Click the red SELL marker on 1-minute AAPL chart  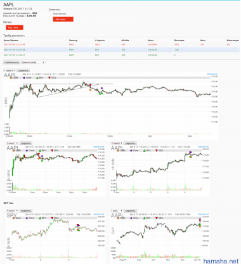90,85
